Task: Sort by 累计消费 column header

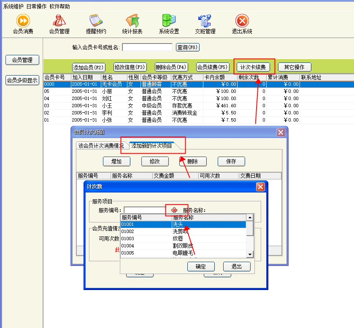Action: point(283,78)
